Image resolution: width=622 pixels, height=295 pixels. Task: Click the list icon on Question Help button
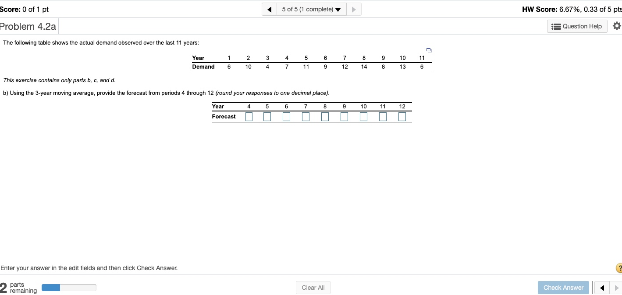557,26
